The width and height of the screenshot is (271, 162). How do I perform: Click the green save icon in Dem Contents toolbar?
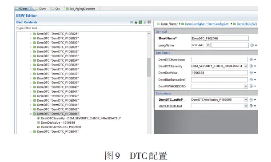[140, 22]
